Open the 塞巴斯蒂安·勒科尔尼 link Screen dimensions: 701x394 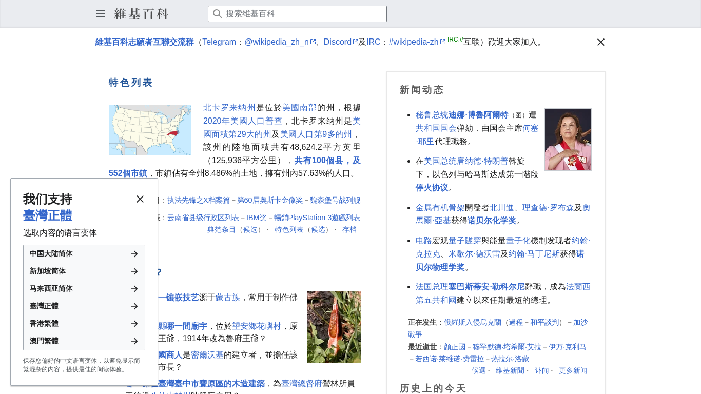[x=486, y=287]
